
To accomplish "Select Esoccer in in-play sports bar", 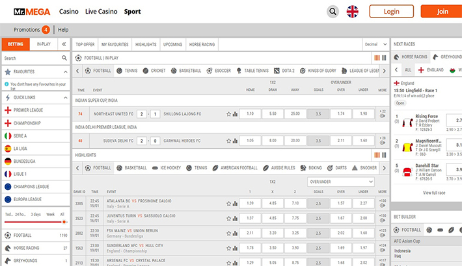I will point(219,71).
